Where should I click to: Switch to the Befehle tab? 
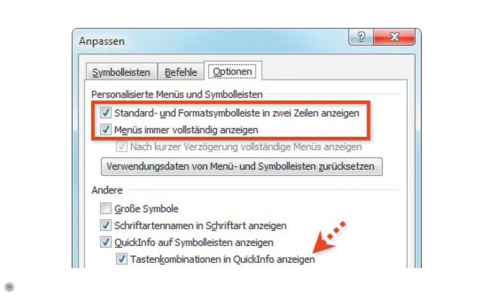(181, 72)
